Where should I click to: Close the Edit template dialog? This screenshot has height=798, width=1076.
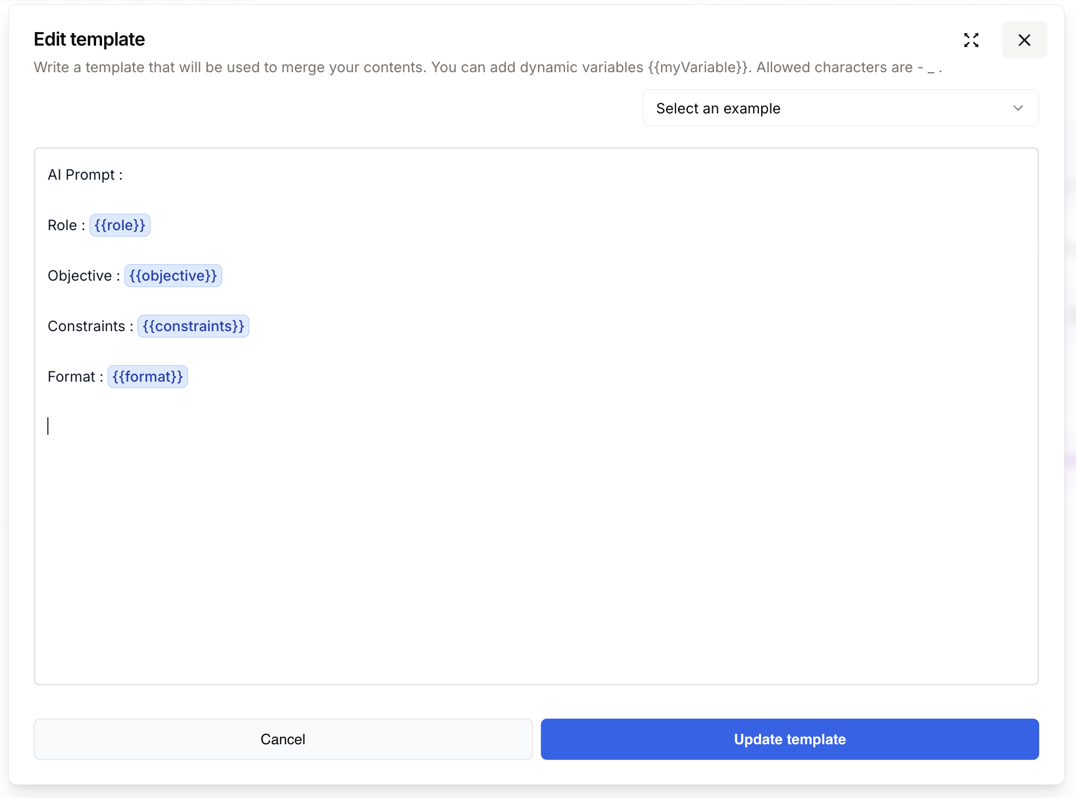coord(1024,40)
